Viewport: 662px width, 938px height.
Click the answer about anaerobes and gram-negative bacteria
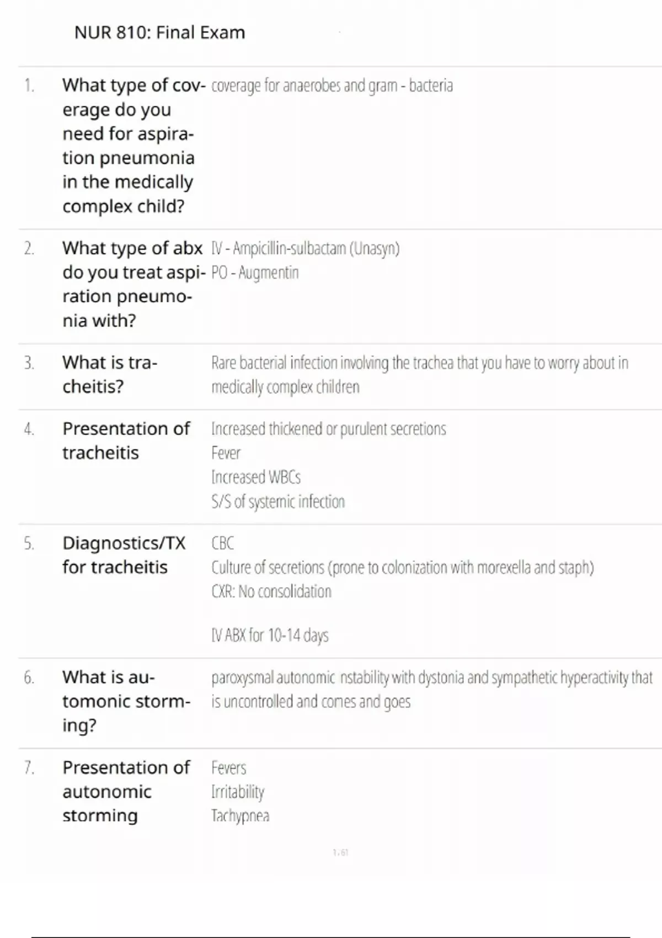332,86
